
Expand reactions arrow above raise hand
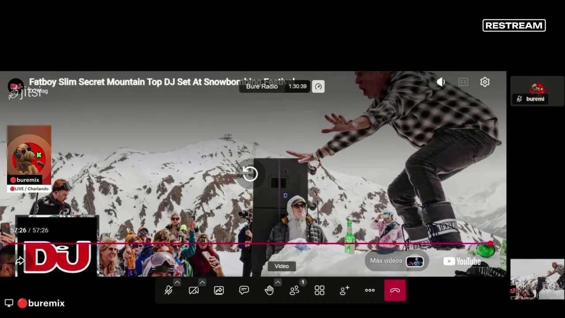click(278, 282)
